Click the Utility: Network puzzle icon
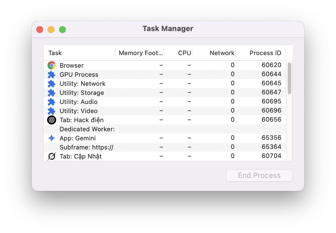 tap(51, 84)
